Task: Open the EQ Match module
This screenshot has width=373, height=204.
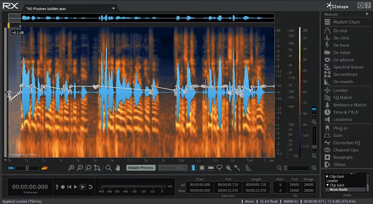Action: point(338,98)
